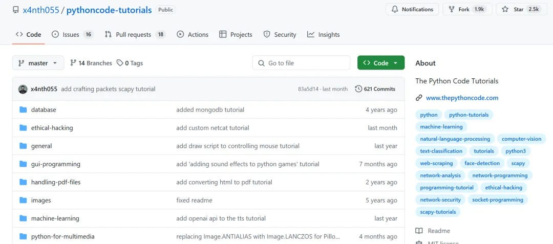Click 'add crafting packets scapy tutorial' commit title

click(108, 89)
